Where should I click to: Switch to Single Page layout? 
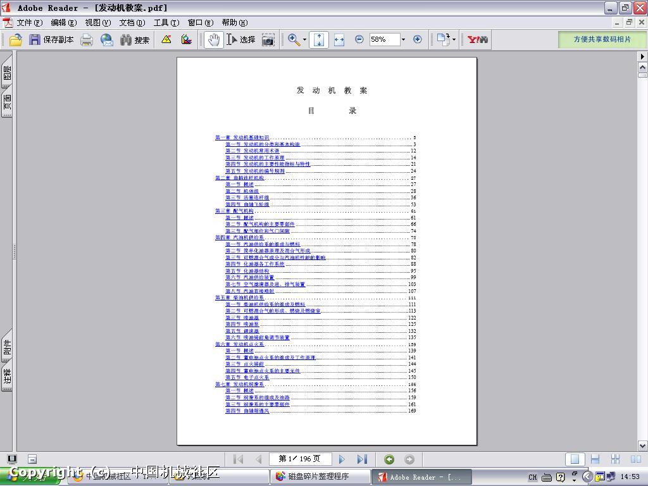pos(575,459)
